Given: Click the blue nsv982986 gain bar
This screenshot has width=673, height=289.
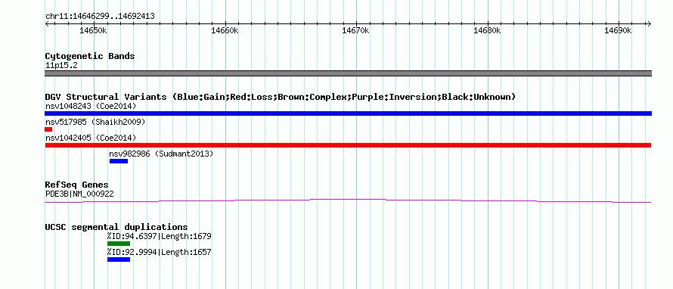Looking at the screenshot, I should pos(119,161).
